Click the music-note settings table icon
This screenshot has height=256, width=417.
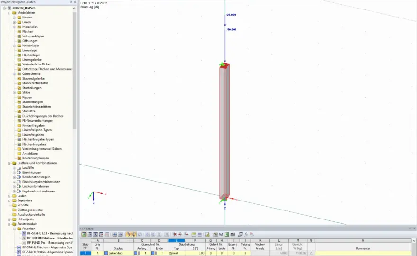pyautogui.click(x=240, y=235)
